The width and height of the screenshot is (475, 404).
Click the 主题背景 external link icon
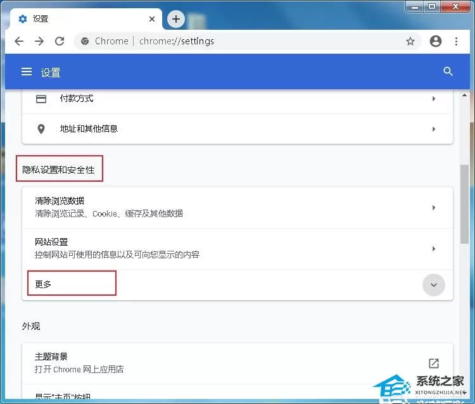coord(434,363)
